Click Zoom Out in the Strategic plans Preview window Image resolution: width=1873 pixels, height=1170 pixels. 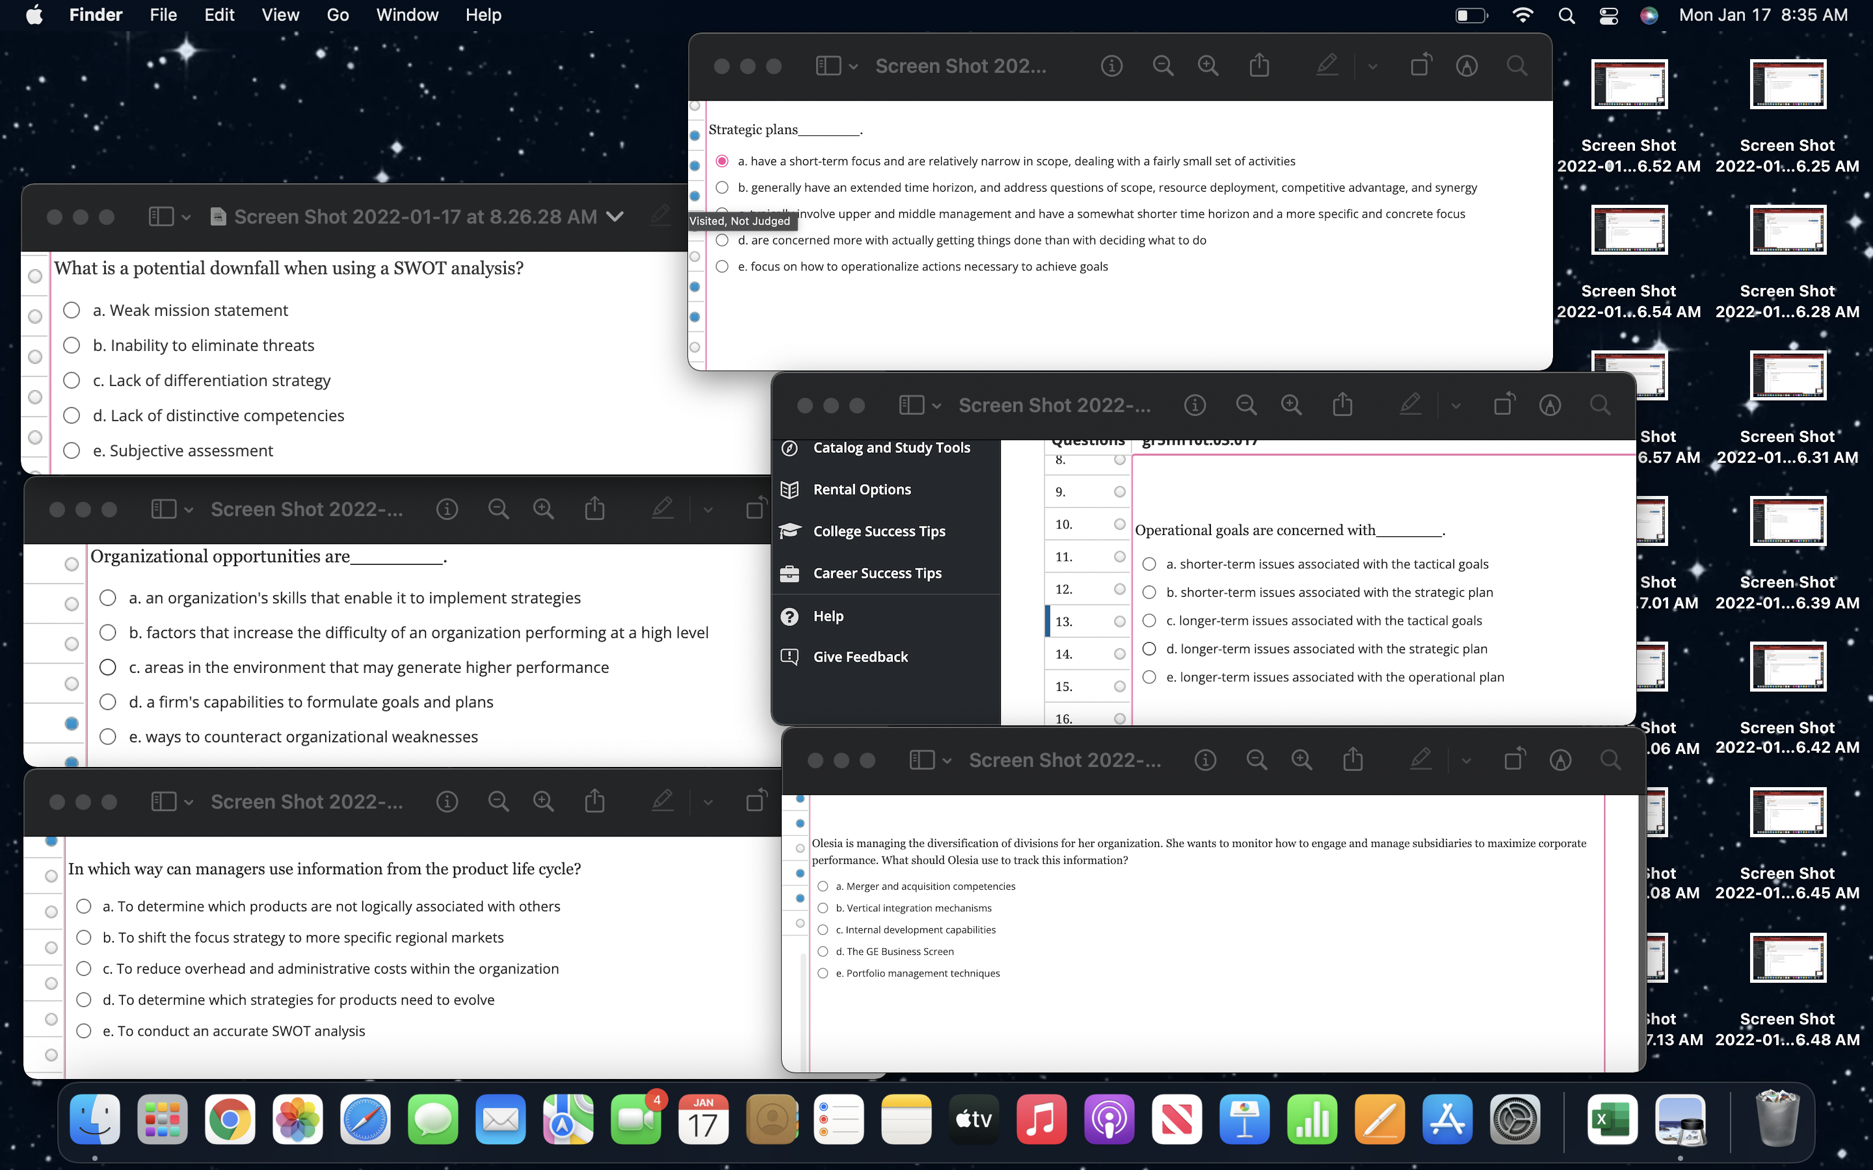pos(1163,66)
